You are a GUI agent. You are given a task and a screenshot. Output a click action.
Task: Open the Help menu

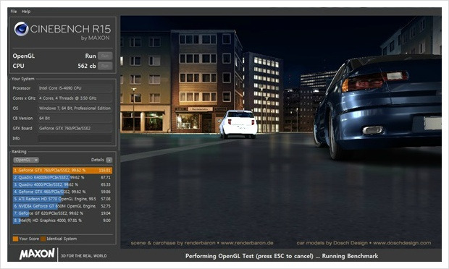coord(26,12)
